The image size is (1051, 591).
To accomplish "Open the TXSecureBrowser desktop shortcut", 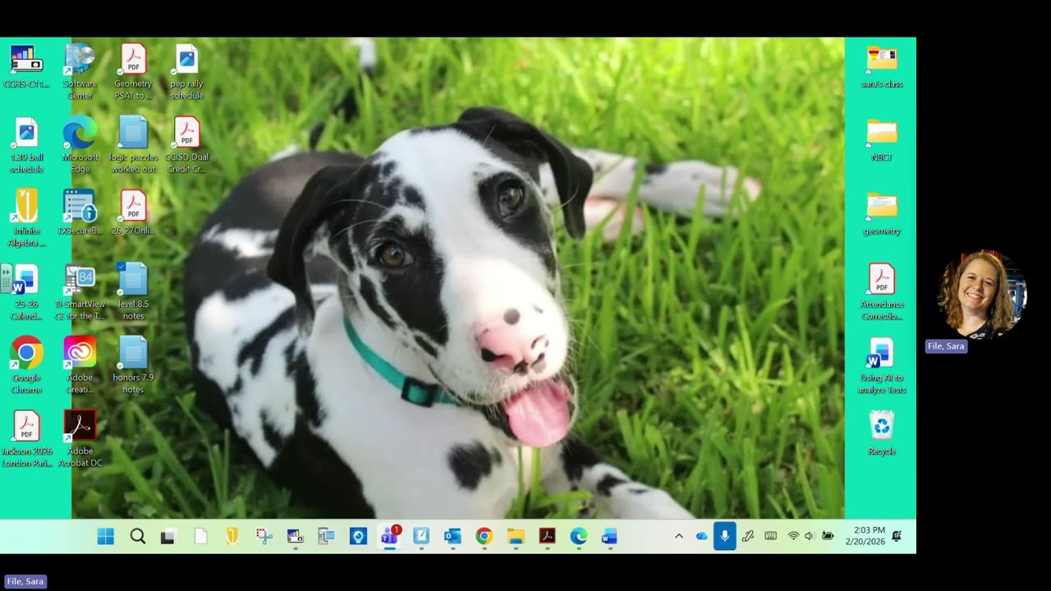I will (x=80, y=213).
